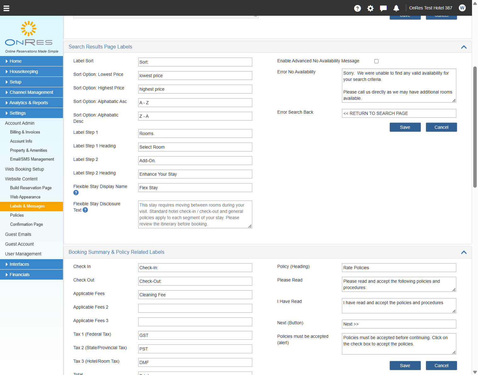This screenshot has width=478, height=375.
Task: Click the Alphabatic Asc A - Z field
Action: (195, 103)
